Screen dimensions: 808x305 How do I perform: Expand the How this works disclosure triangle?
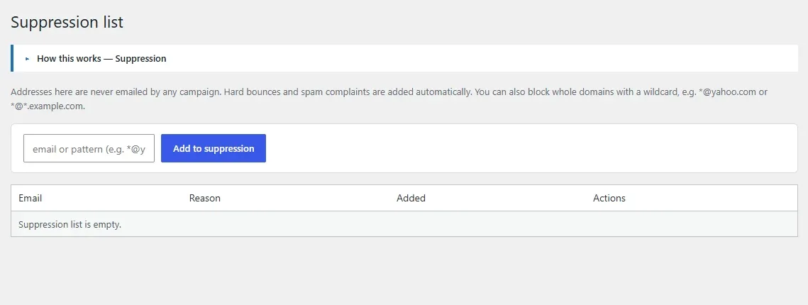(27, 59)
